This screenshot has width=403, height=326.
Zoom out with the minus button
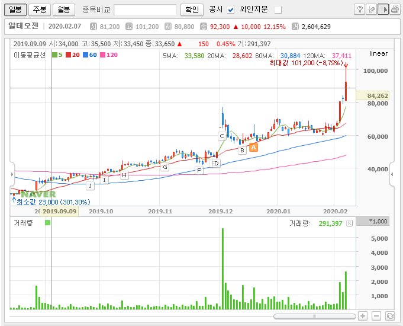click(376, 316)
